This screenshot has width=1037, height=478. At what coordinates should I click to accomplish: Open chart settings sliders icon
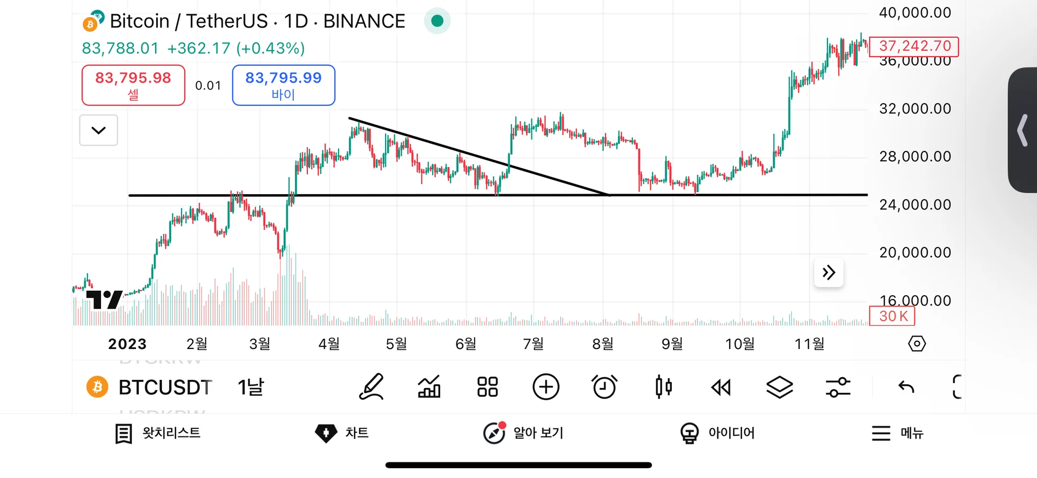pyautogui.click(x=838, y=387)
